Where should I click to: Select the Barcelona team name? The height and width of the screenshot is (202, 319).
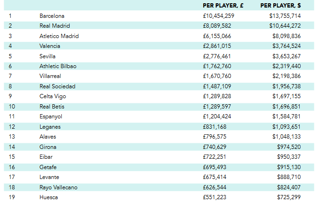52,16
